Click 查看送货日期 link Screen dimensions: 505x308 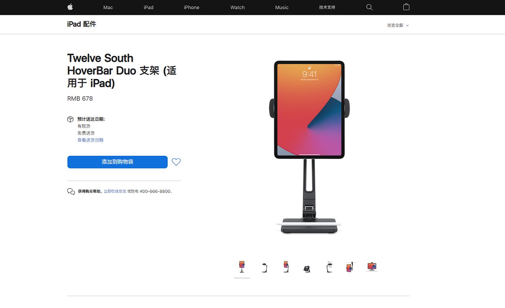(90, 140)
